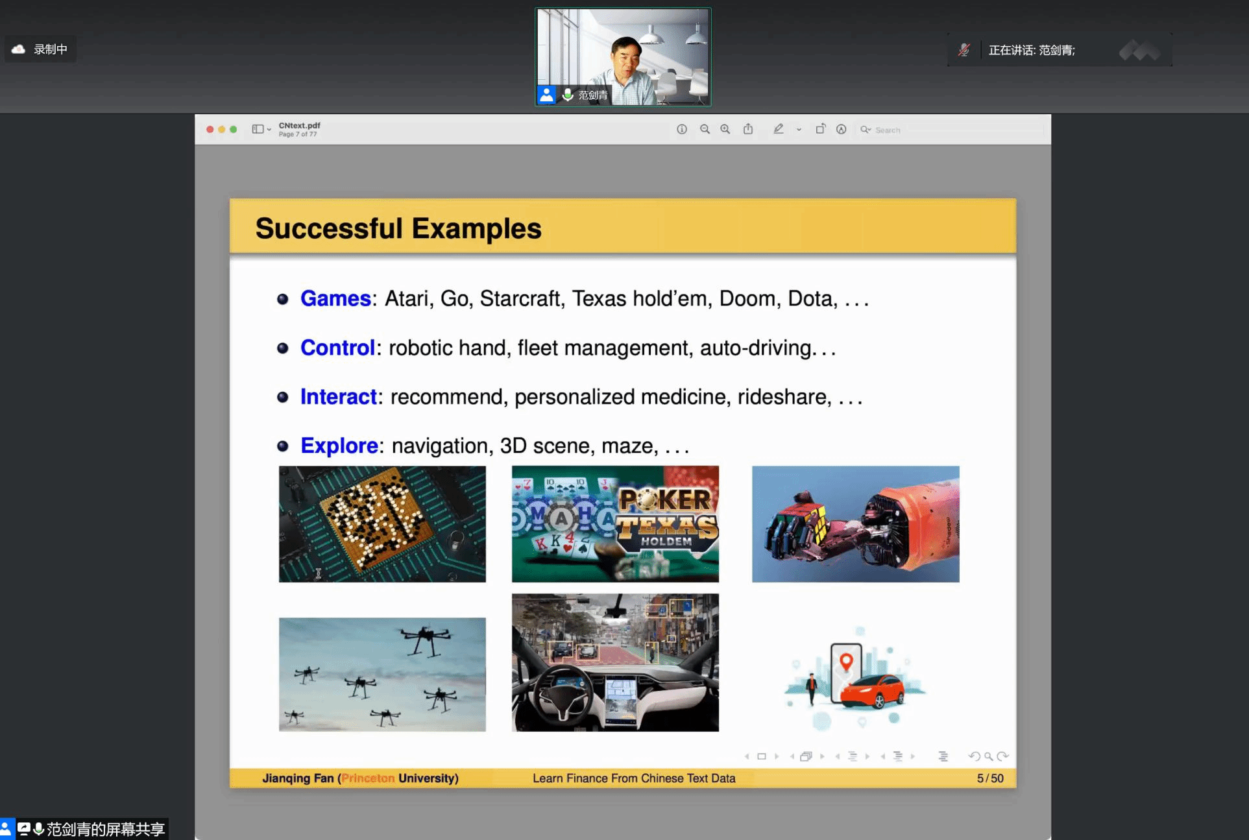Expand the sidebar view options chevron

tap(269, 130)
